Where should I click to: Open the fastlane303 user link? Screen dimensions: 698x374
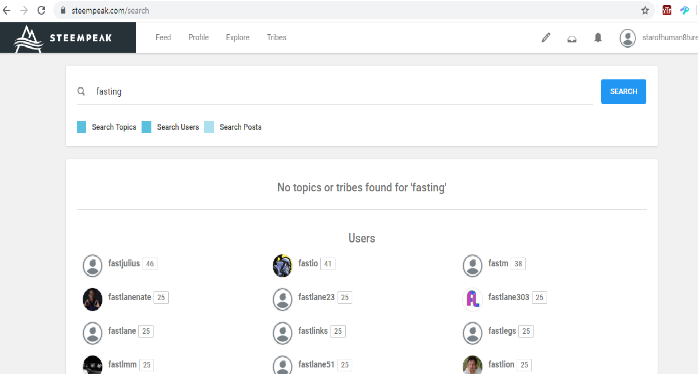tap(509, 297)
